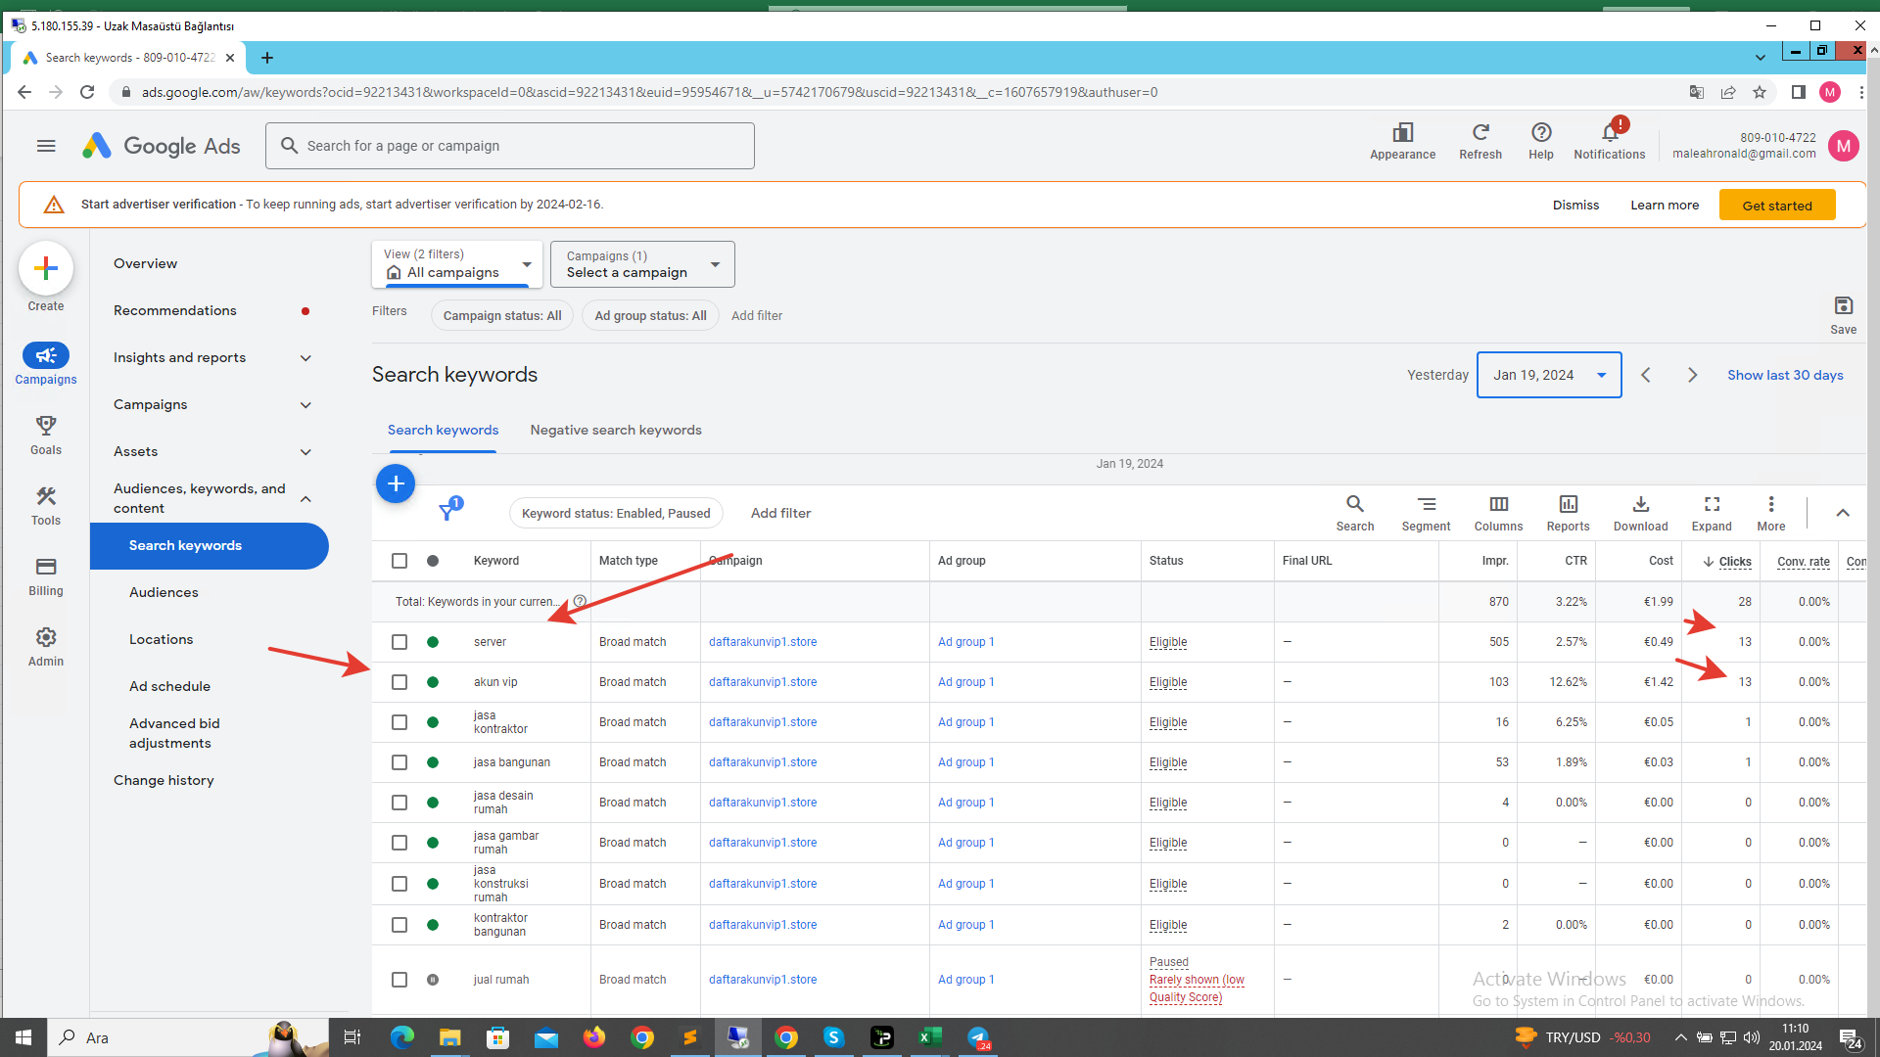This screenshot has height=1057, width=1880.
Task: Open daftarakunvip1.store campaign link for server
Action: 763,642
